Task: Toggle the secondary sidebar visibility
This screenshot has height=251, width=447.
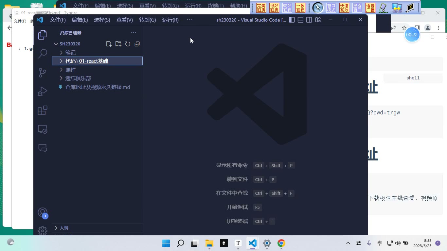Action: (309, 20)
